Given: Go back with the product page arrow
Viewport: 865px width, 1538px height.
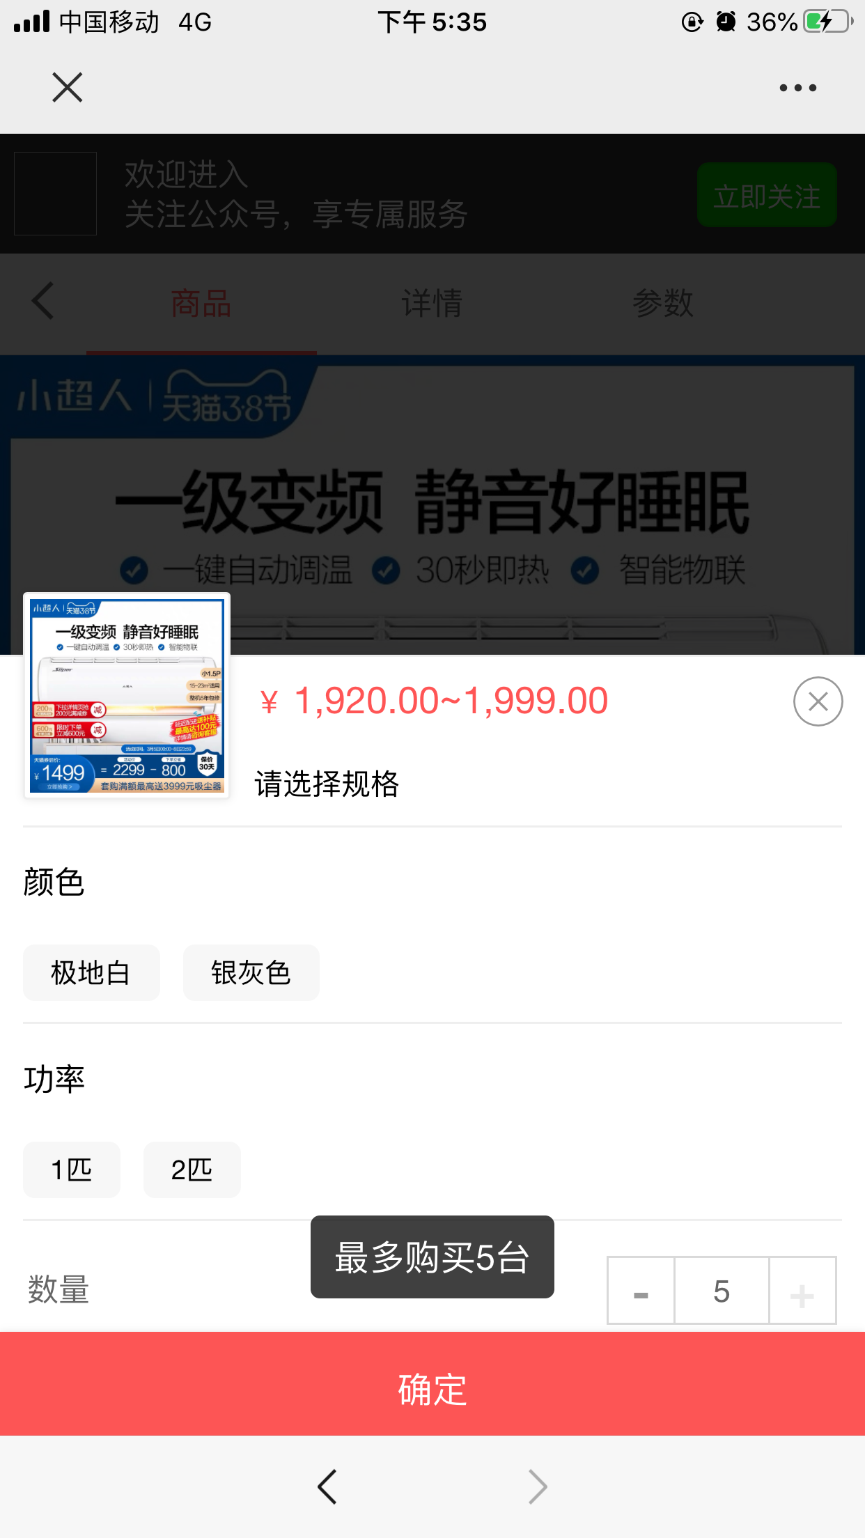Looking at the screenshot, I should tap(43, 301).
